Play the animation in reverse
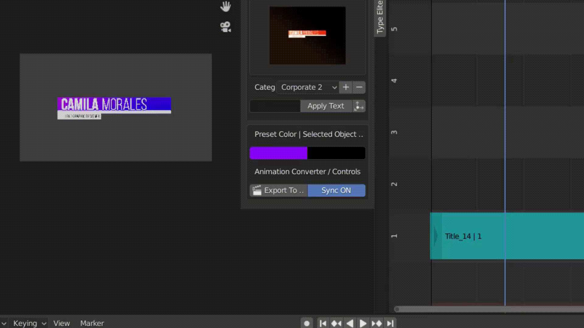 350,323
